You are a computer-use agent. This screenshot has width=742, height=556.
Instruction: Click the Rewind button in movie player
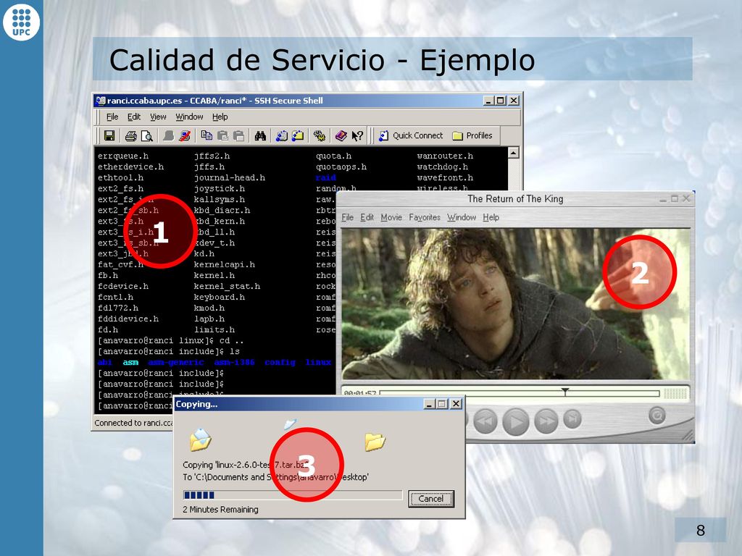click(485, 421)
